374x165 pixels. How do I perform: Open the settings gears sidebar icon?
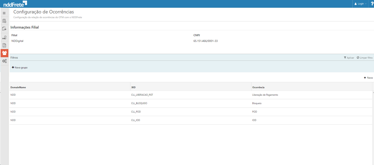(x=4, y=61)
